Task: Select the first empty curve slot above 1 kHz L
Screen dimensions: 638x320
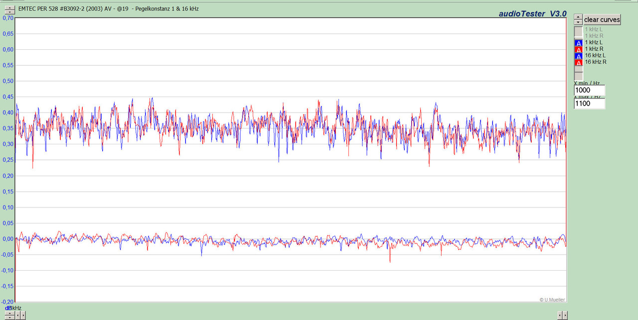Action: (x=579, y=31)
